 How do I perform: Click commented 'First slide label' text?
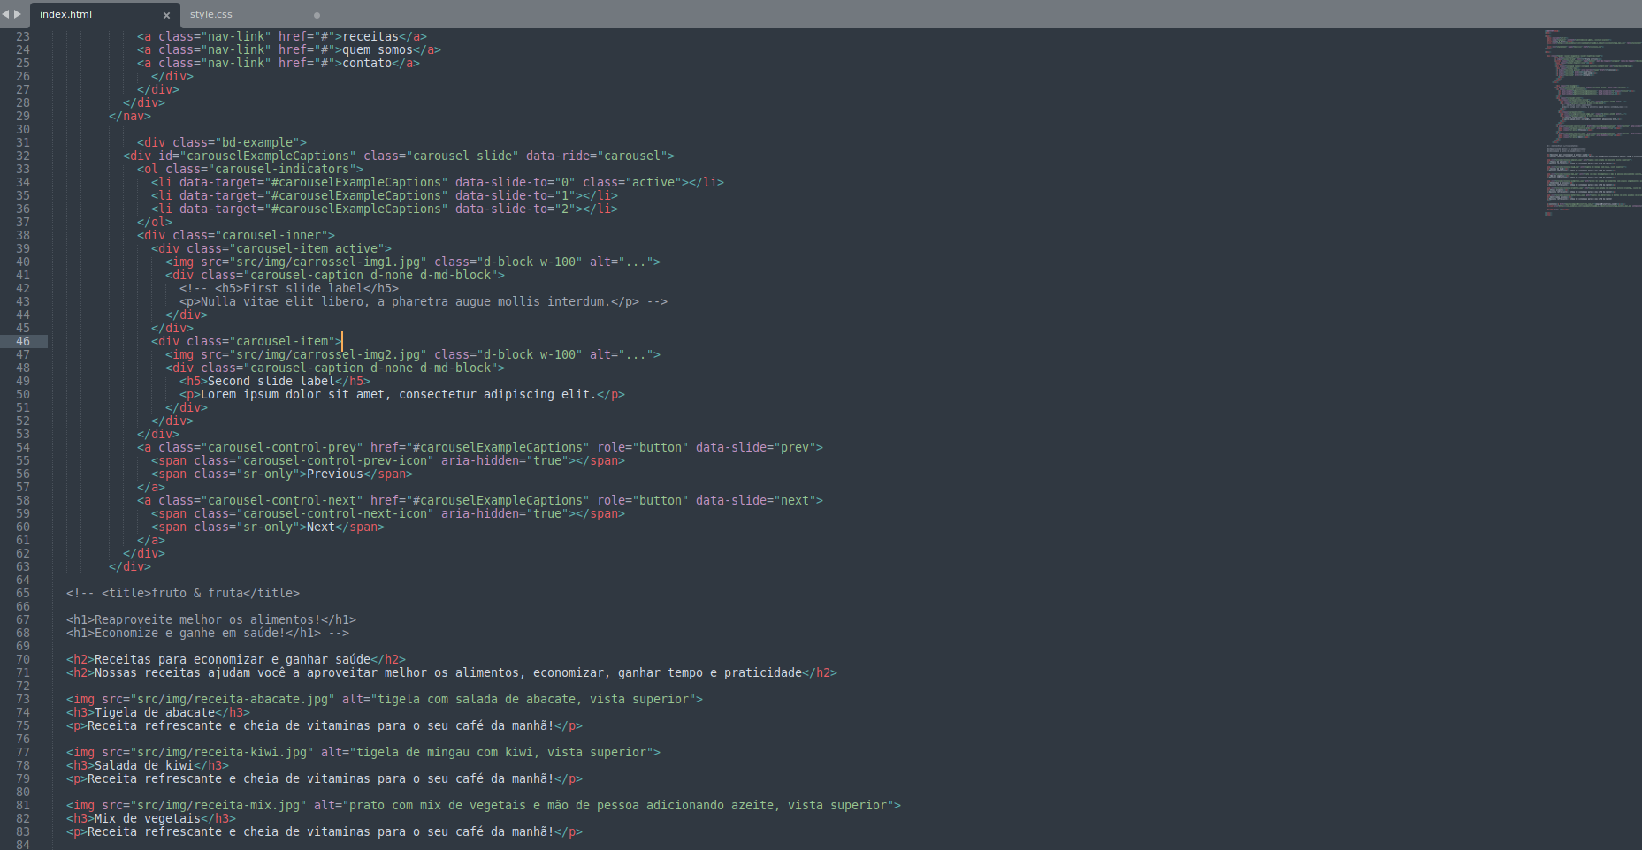click(x=303, y=288)
